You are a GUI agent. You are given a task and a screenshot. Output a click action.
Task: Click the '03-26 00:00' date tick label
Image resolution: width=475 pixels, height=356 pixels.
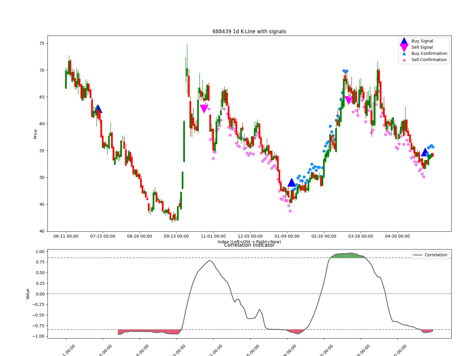pyautogui.click(x=361, y=236)
